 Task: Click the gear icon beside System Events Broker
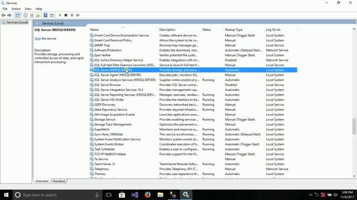[91, 144]
